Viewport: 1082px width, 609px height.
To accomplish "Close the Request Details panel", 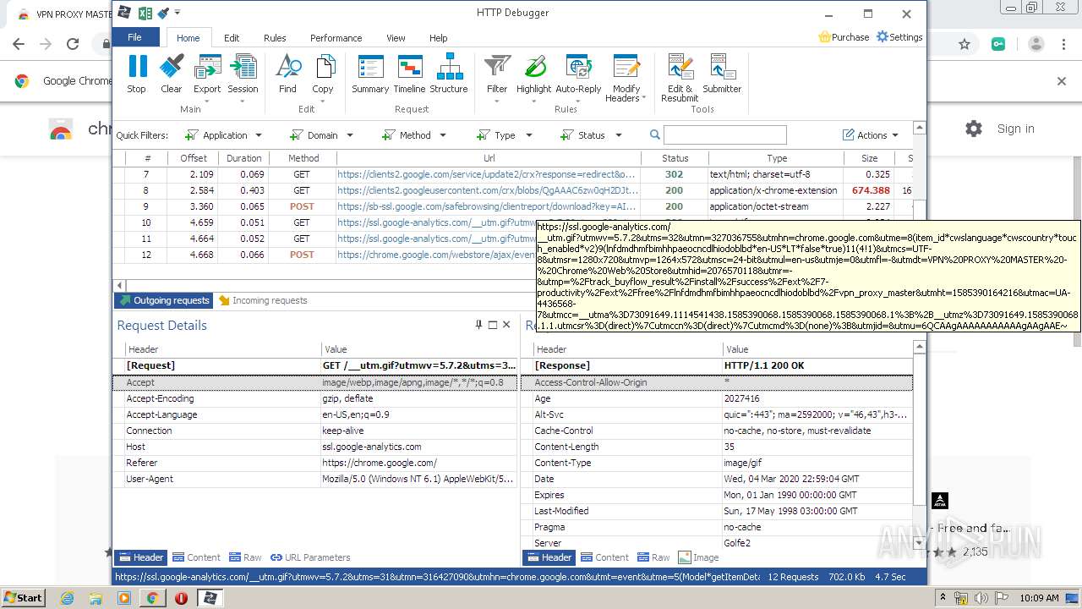I will click(506, 324).
